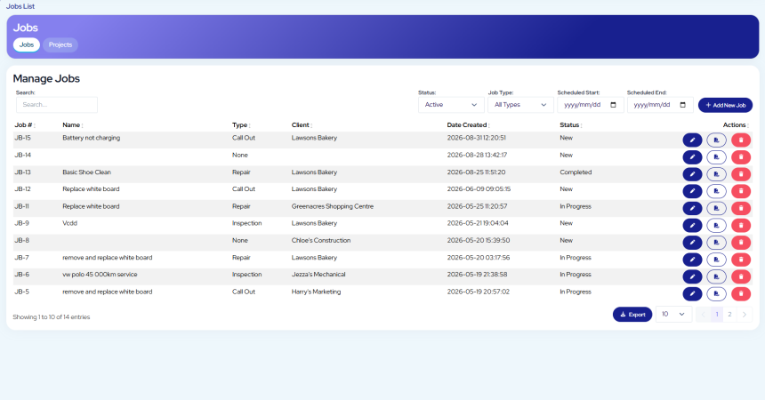Open the Job Type dropdown showing All Types
Screen dimensions: 765x400
(x=520, y=105)
